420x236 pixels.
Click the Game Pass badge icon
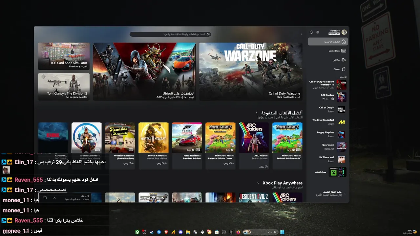tap(344, 51)
